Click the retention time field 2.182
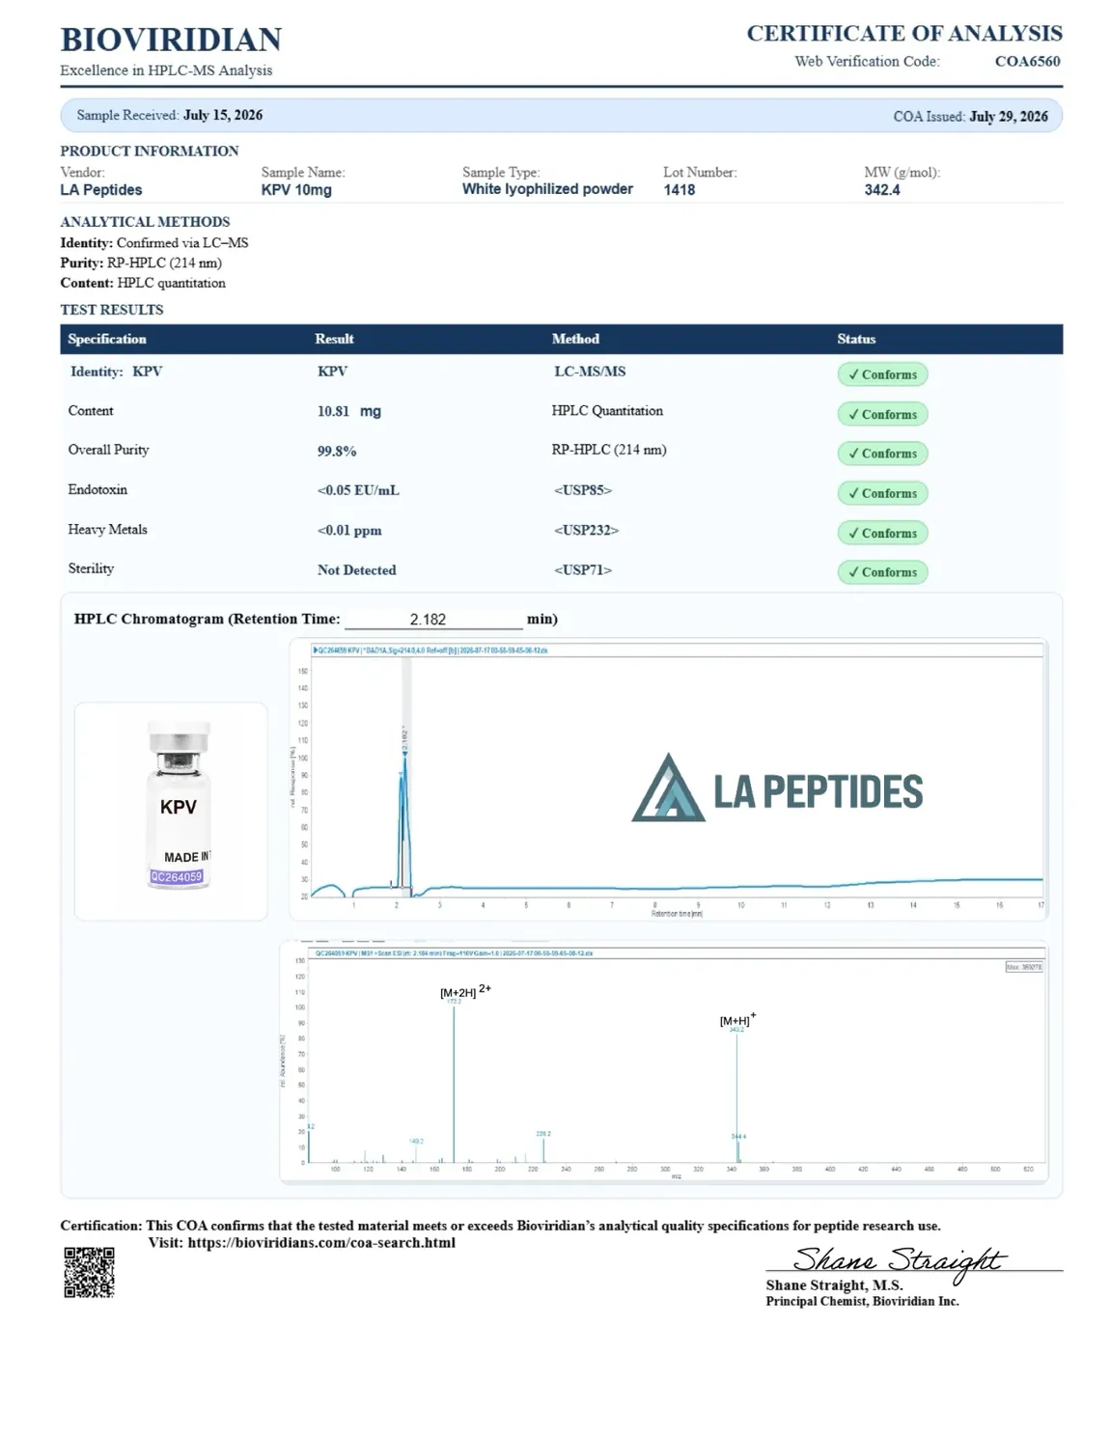This screenshot has height=1436, width=1110. click(x=433, y=620)
